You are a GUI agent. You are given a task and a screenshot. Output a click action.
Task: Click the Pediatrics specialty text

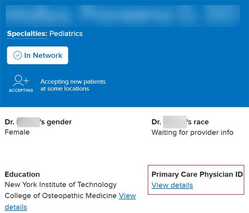point(66,34)
